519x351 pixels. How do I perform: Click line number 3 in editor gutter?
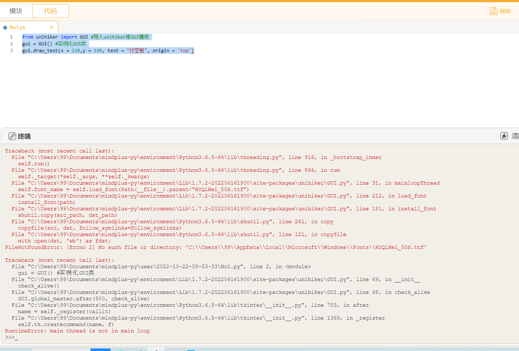11,50
